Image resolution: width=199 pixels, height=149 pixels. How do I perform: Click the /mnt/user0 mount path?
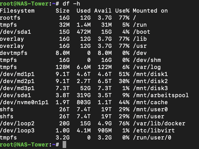click(x=150, y=109)
